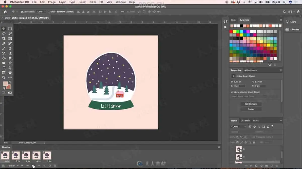Click the Edit Contents button

(251, 104)
